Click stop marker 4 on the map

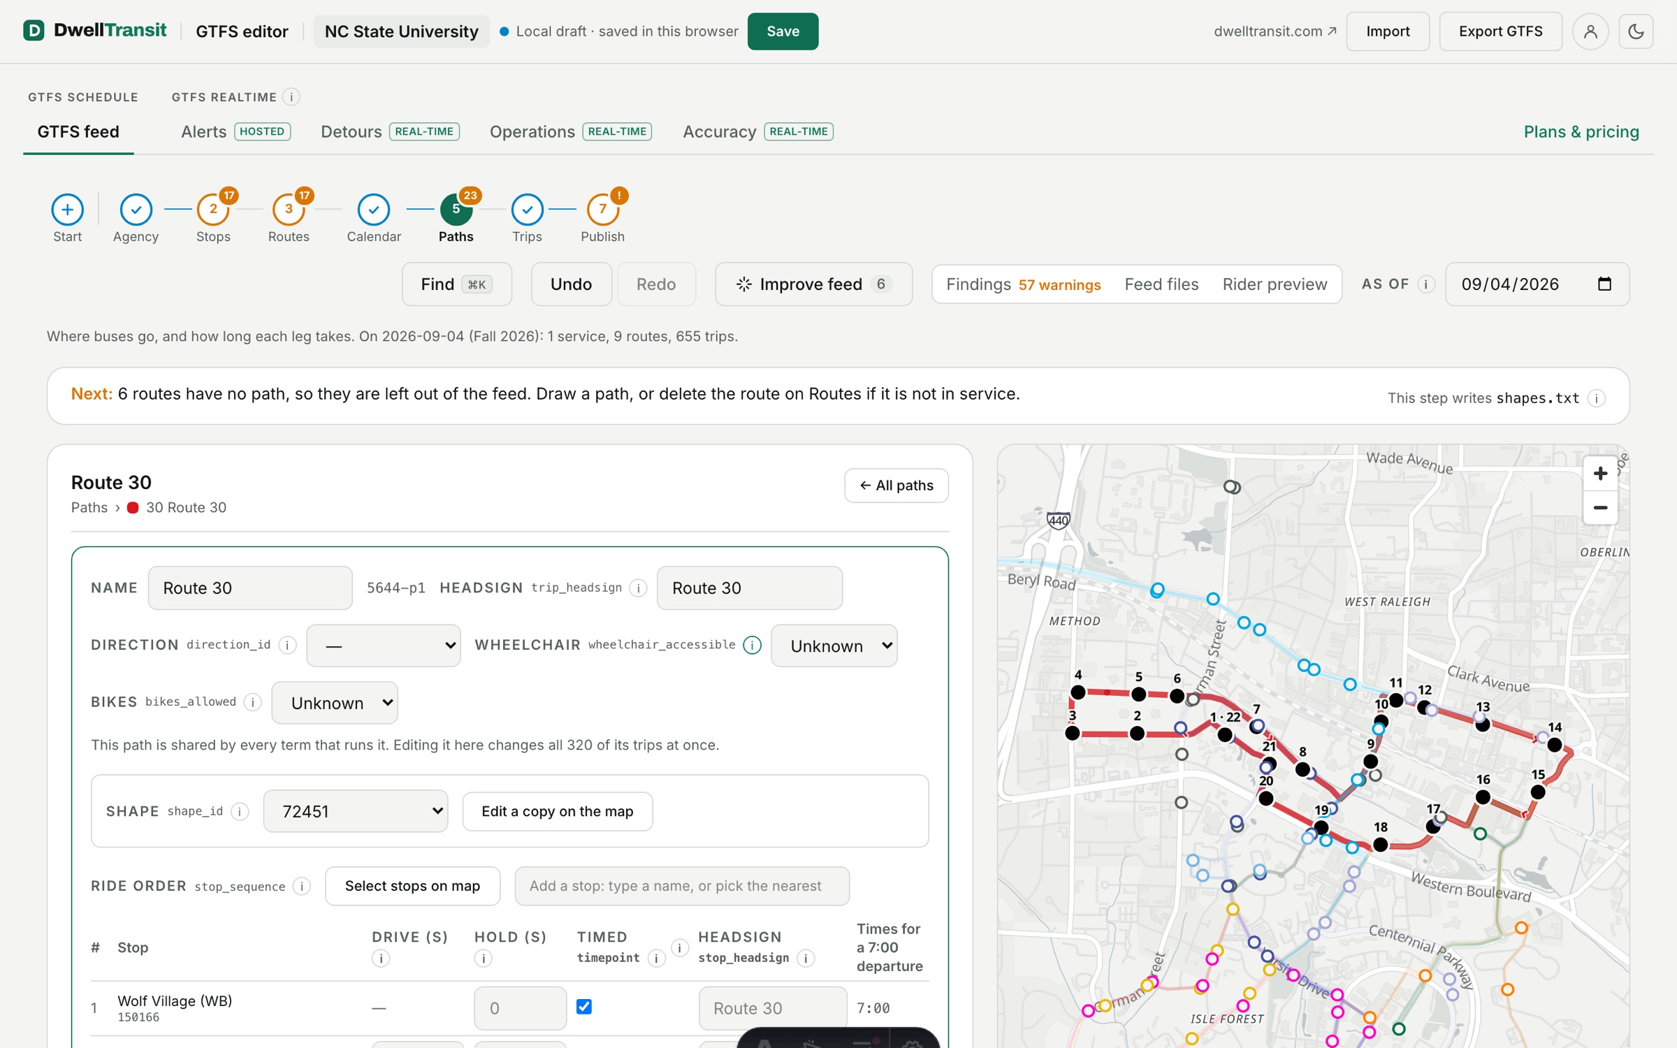[1078, 692]
